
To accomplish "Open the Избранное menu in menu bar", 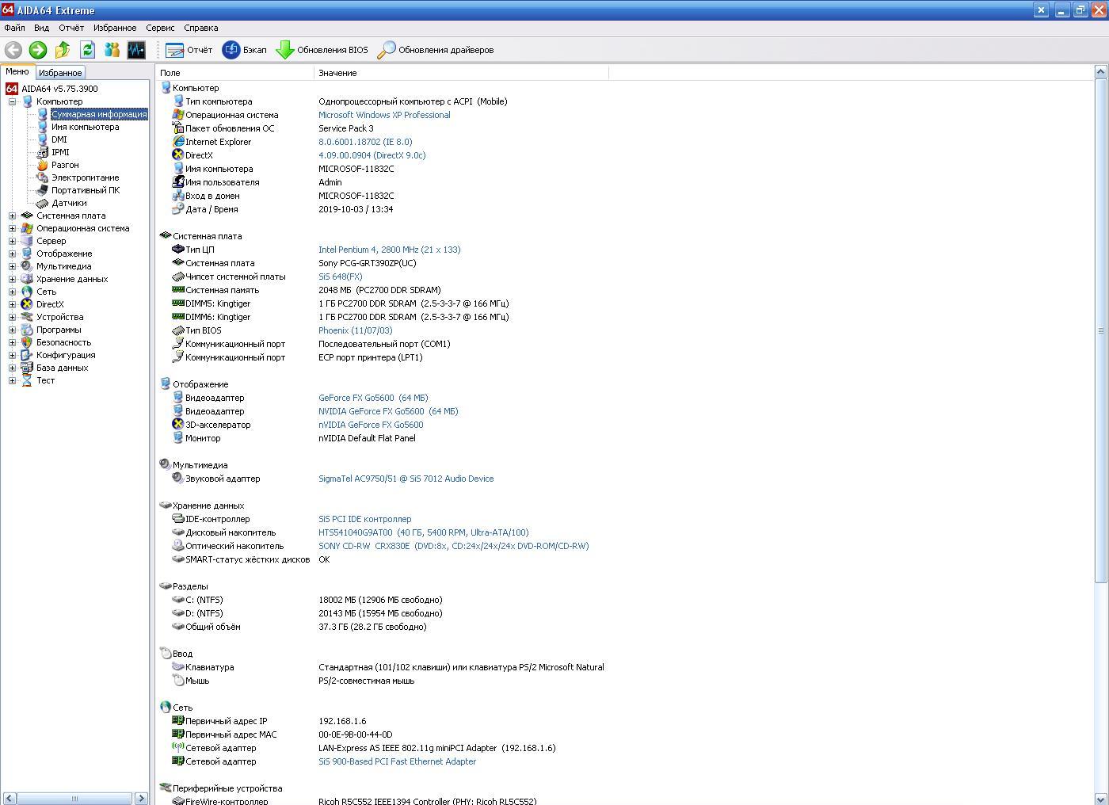I will [x=115, y=28].
